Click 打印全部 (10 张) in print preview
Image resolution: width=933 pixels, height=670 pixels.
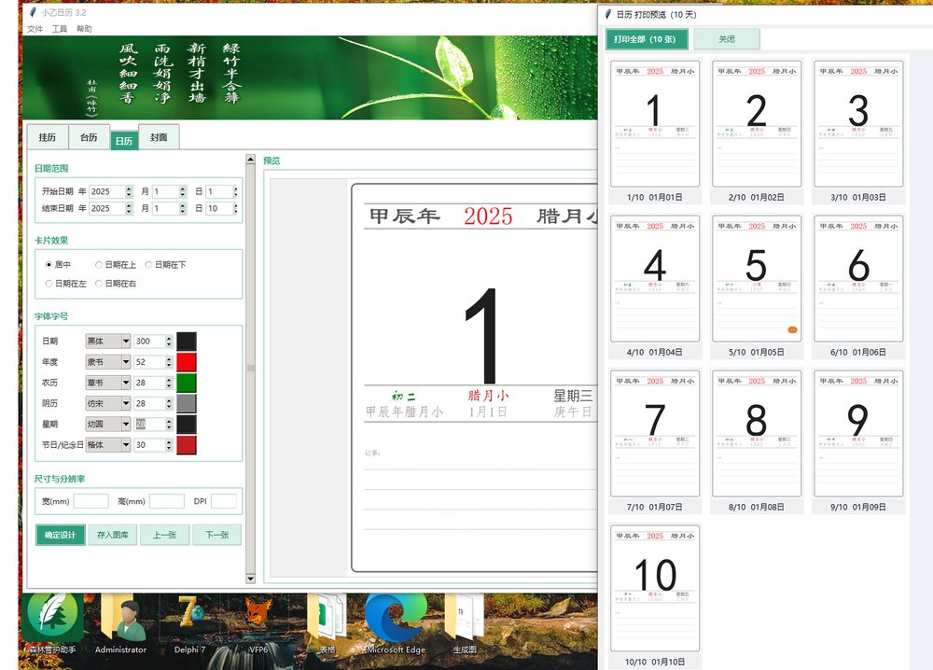(x=647, y=39)
